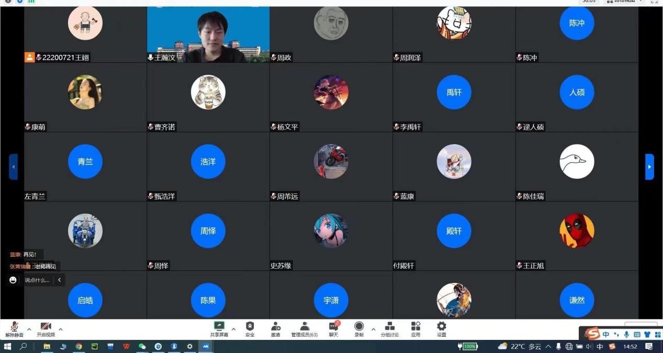Image resolution: width=663 pixels, height=353 pixels.
Task: Go to previous page of participants
Action: [14, 167]
